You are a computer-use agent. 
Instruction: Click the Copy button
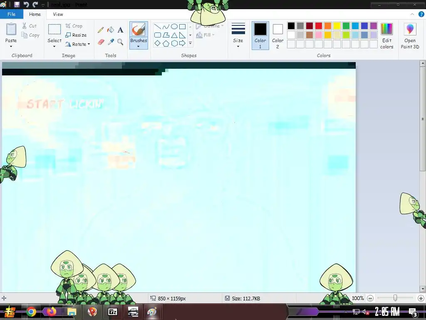[30, 35]
